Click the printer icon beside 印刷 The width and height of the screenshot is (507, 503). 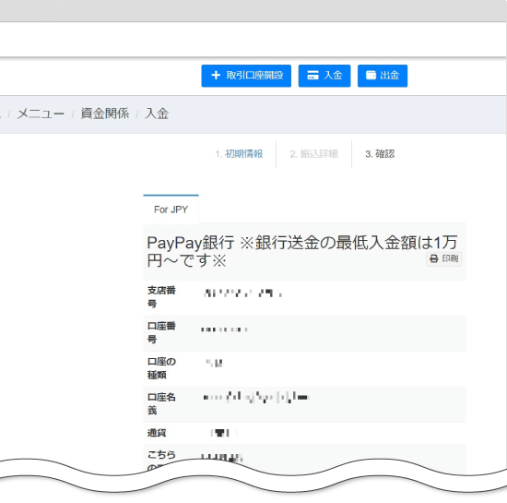(434, 258)
